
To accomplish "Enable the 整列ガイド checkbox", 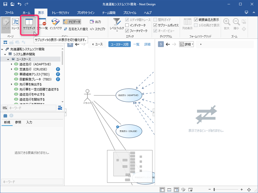I will point(156,20).
